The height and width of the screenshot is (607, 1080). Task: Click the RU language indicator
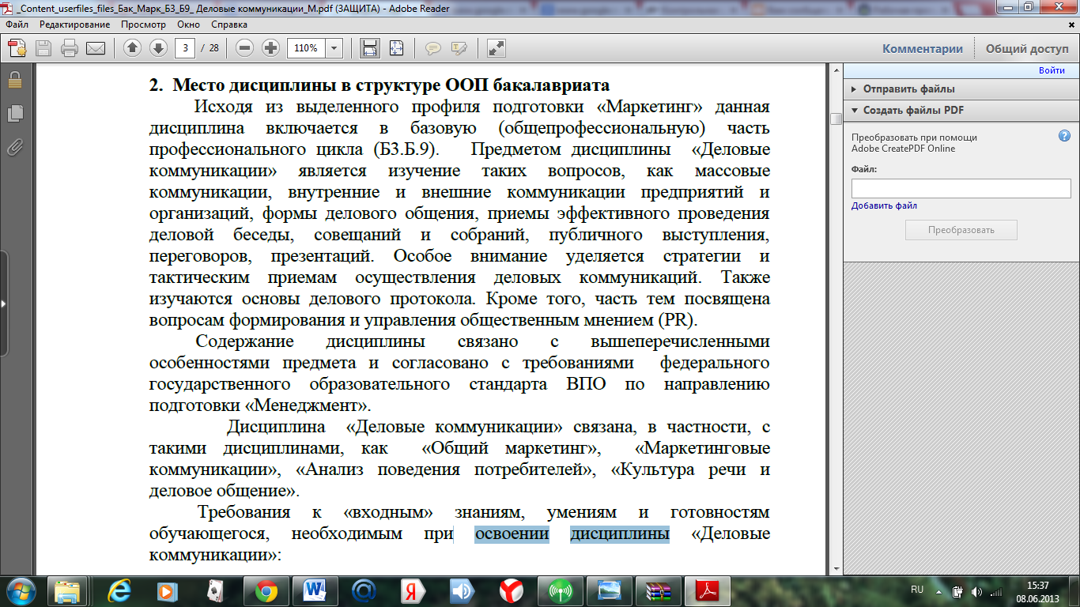[x=917, y=590]
